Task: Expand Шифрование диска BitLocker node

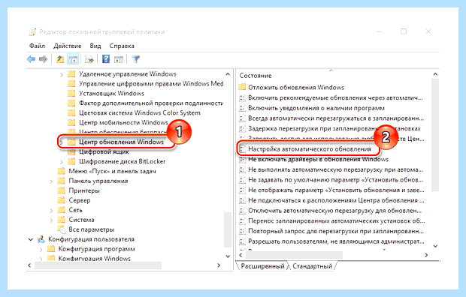Action: (62, 162)
